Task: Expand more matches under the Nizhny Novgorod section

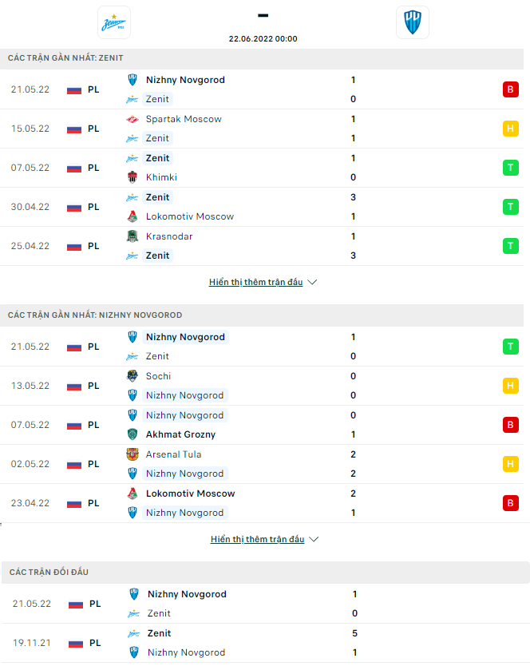Action: (x=264, y=540)
